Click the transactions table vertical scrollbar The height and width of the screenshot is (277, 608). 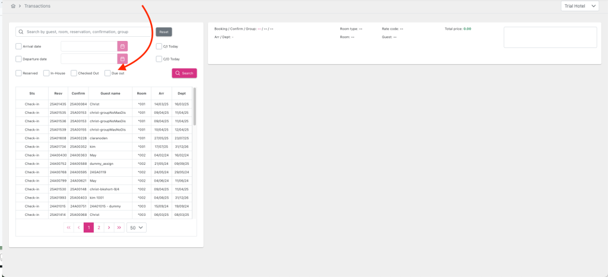195,107
